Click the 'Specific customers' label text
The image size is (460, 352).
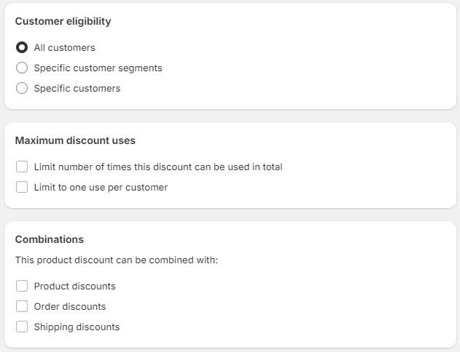(x=77, y=89)
